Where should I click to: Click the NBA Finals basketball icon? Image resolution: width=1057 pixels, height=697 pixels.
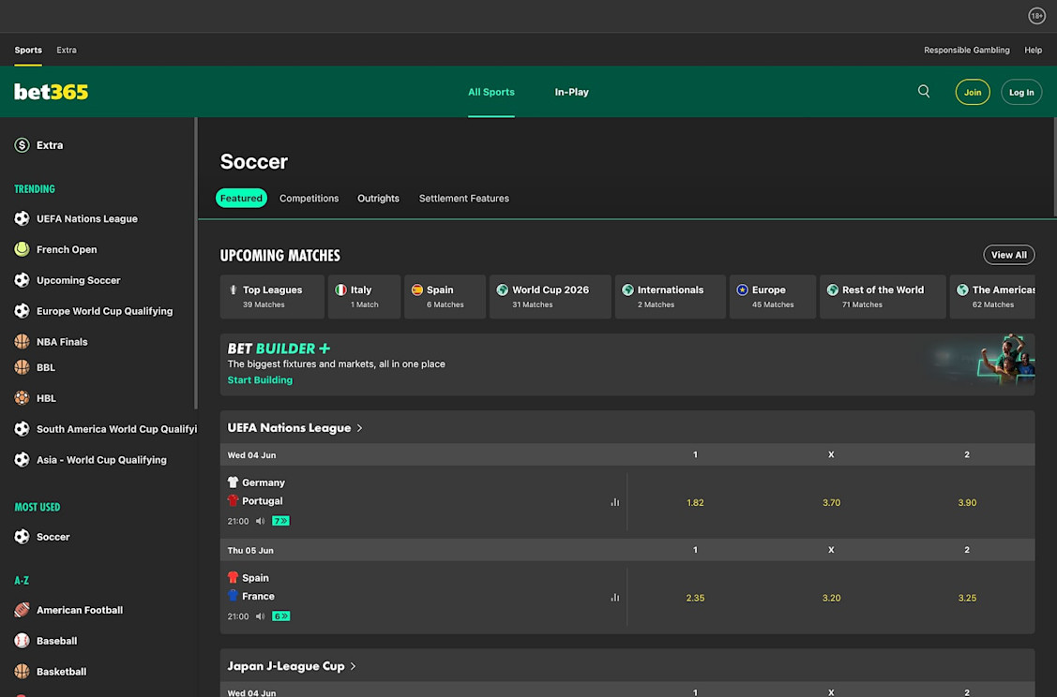click(23, 341)
